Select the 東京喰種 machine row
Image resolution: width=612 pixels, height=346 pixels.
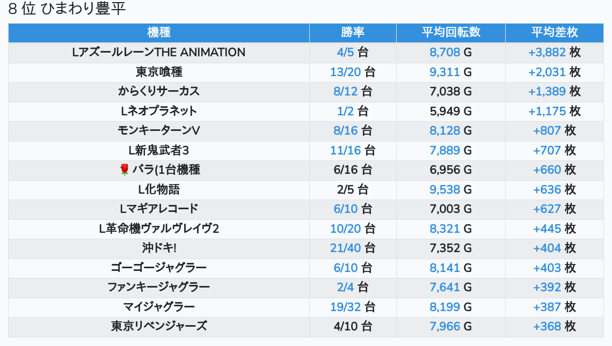tap(159, 72)
